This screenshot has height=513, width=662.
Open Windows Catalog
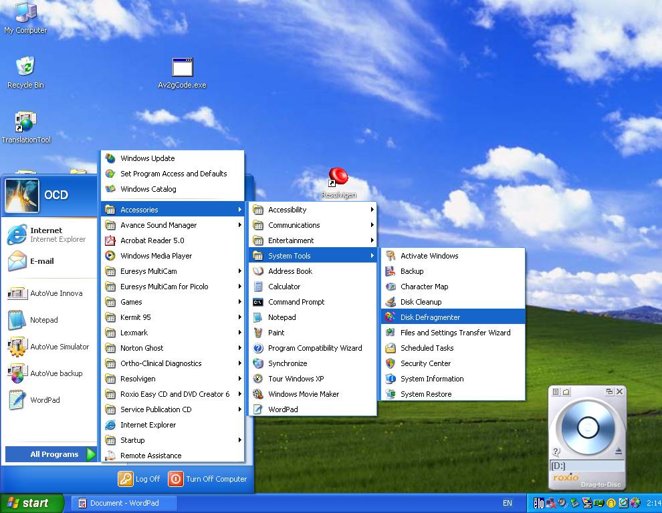tap(173, 189)
